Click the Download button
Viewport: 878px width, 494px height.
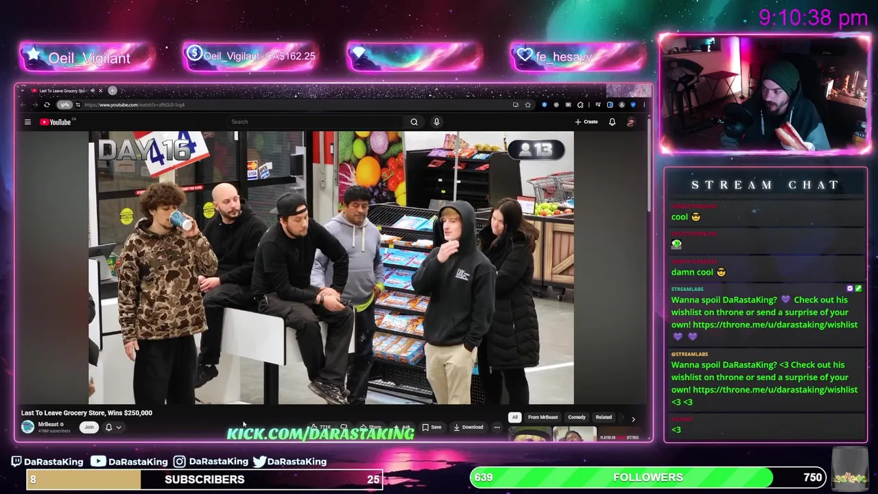[x=468, y=427]
